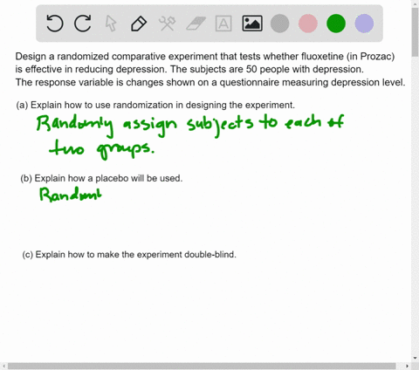Click the redo arrow icon
419x370 pixels.
click(x=83, y=24)
